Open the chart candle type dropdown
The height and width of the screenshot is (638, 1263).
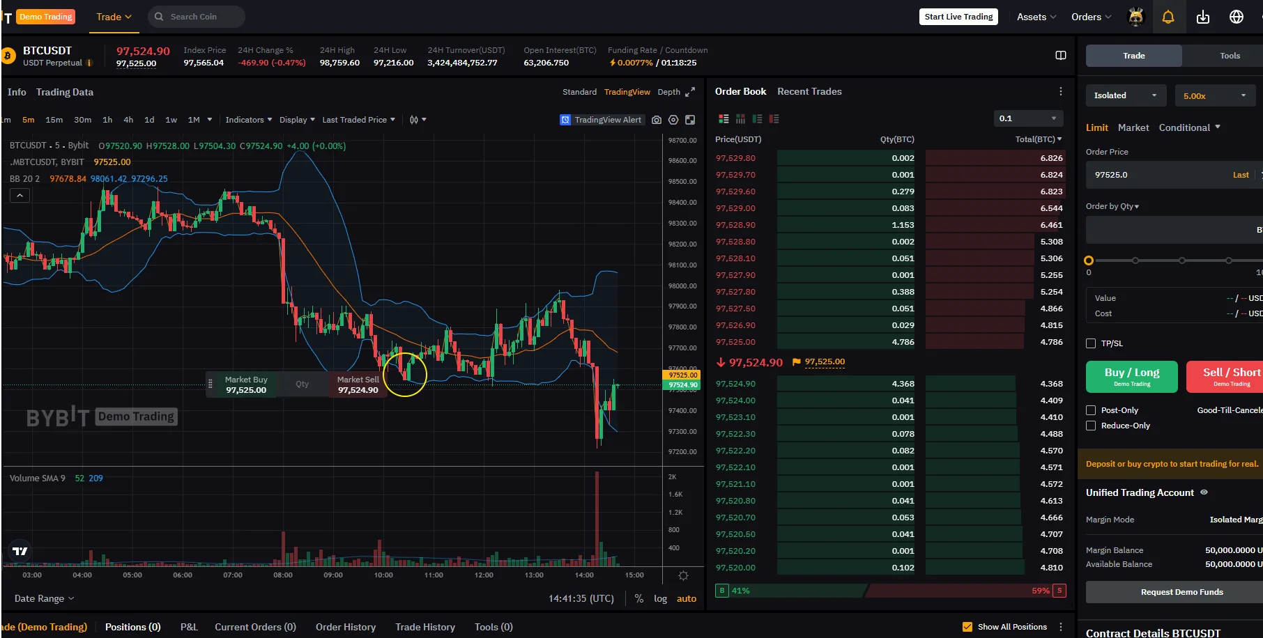418,120
